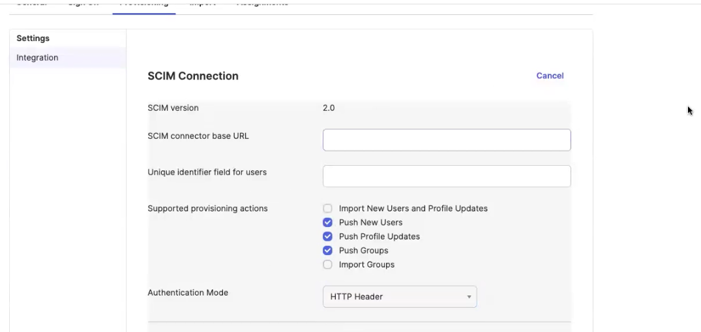
Task: Focus the SCIM connector base URL field
Action: (447, 140)
